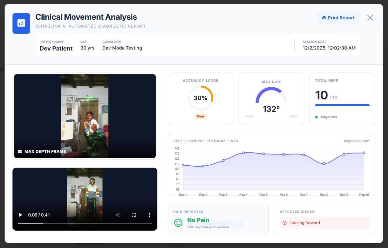
Task: Select the Leaning forward detected issue
Action: [304, 223]
